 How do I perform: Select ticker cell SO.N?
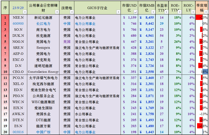pyautogui.click(x=18, y=30)
